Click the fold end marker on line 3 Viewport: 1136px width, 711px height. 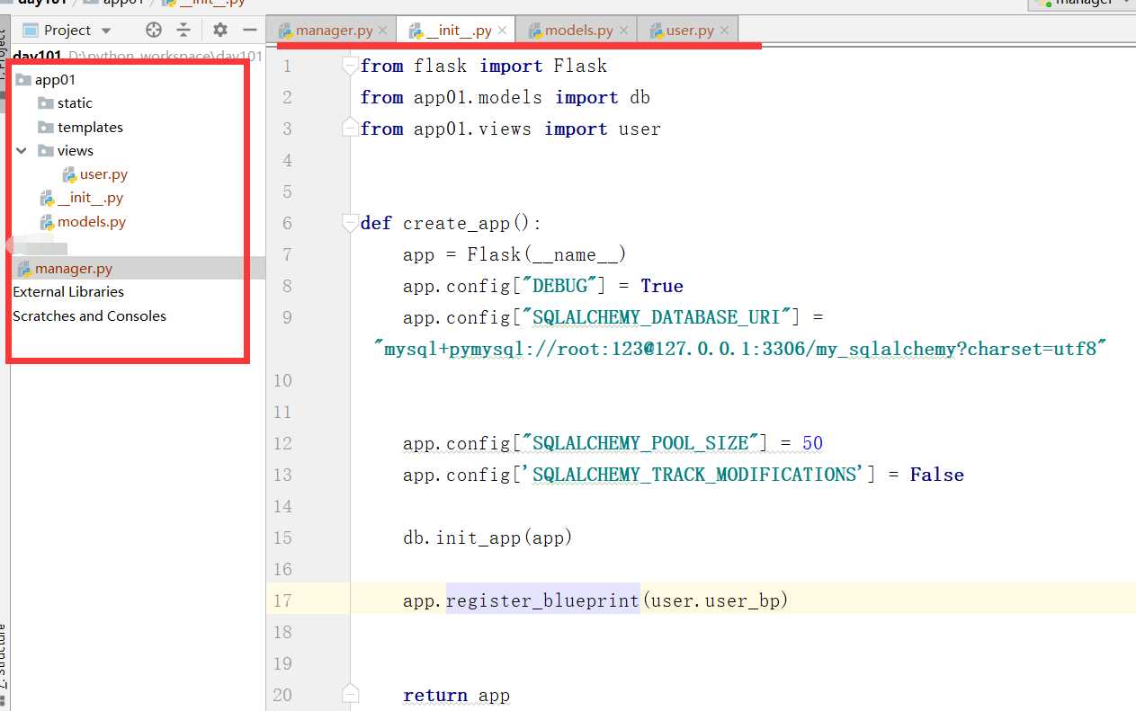tap(350, 129)
